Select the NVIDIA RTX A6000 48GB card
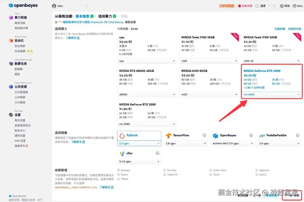The image size is (304, 202). (147, 82)
